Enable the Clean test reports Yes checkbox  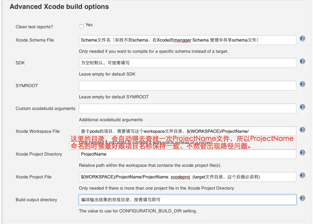[x=81, y=26]
